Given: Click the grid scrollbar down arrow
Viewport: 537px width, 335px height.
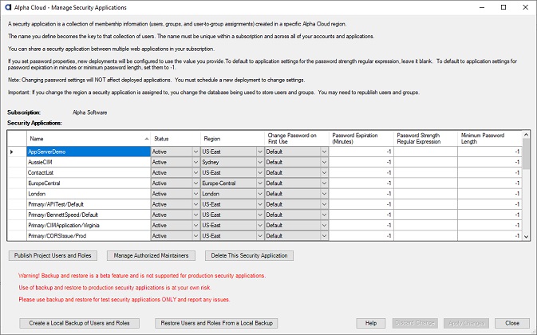Looking at the screenshot, I should [526, 237].
